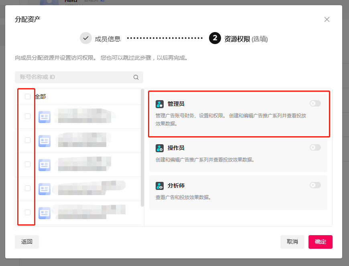Click the 分配资产 dialog title
Screen dimensions: 349x266
point(28,19)
